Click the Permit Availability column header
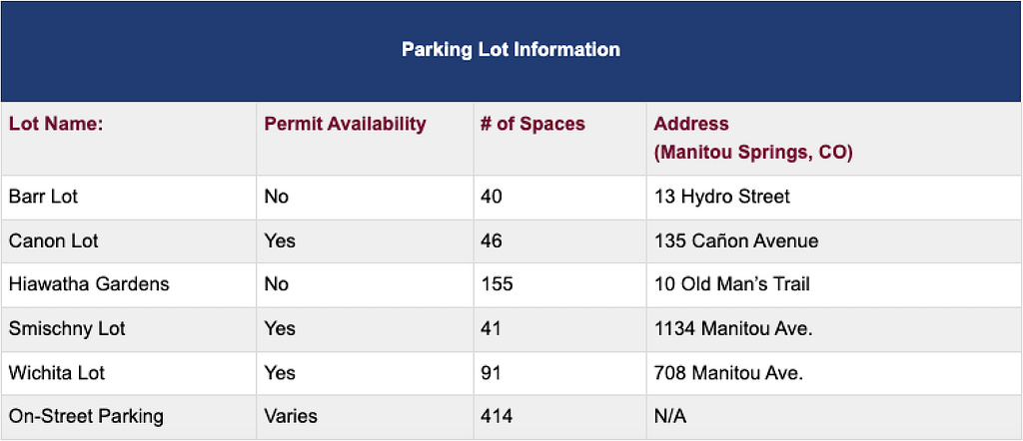 pyautogui.click(x=345, y=124)
